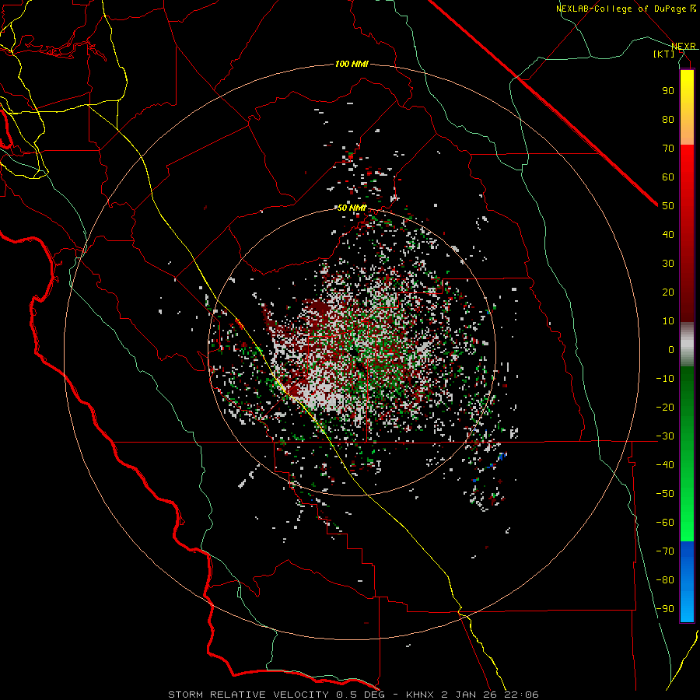This screenshot has width=700, height=700.
Task: Click the KHNX station ID in caption
Action: [x=421, y=695]
